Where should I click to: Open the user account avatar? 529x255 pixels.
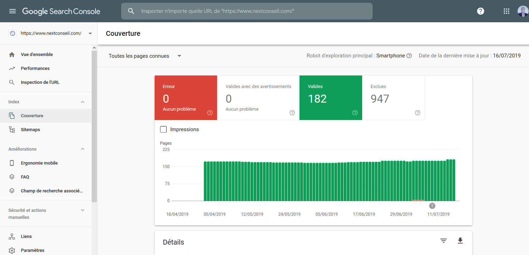point(523,11)
